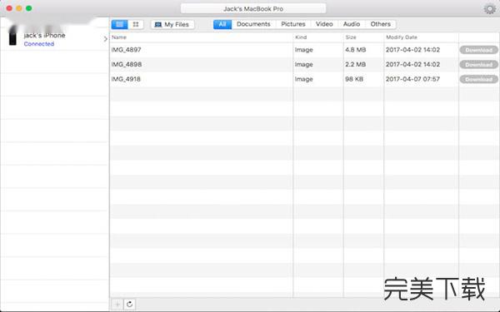
Task: Click the 2.2 MB size cell
Action: tap(356, 65)
